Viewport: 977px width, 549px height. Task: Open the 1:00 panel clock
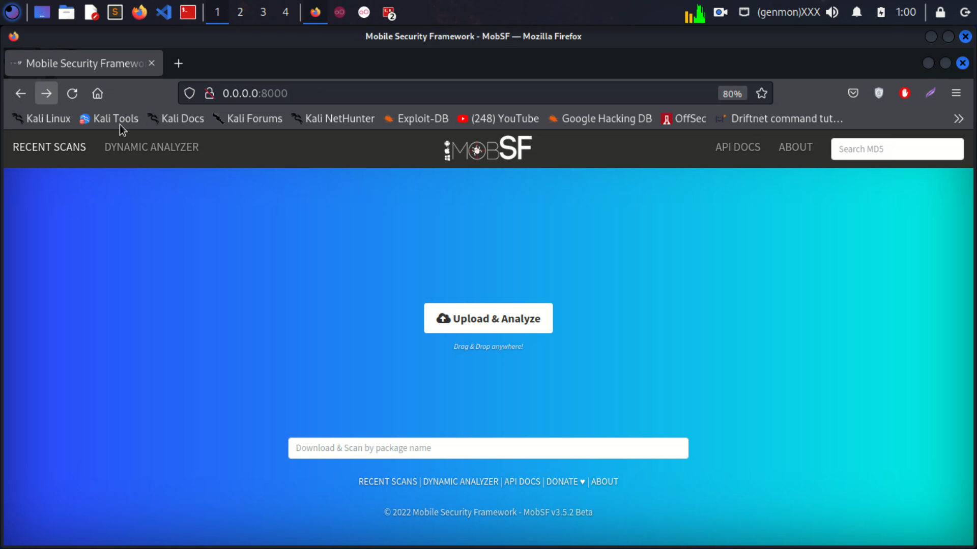pos(906,12)
